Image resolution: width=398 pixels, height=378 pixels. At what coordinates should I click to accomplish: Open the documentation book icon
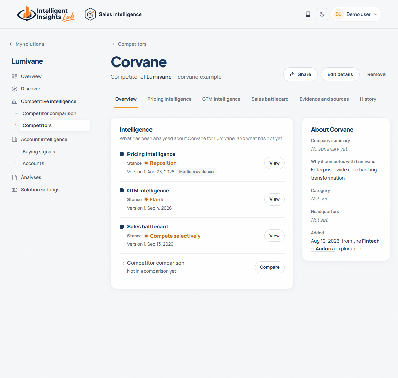pyautogui.click(x=308, y=14)
